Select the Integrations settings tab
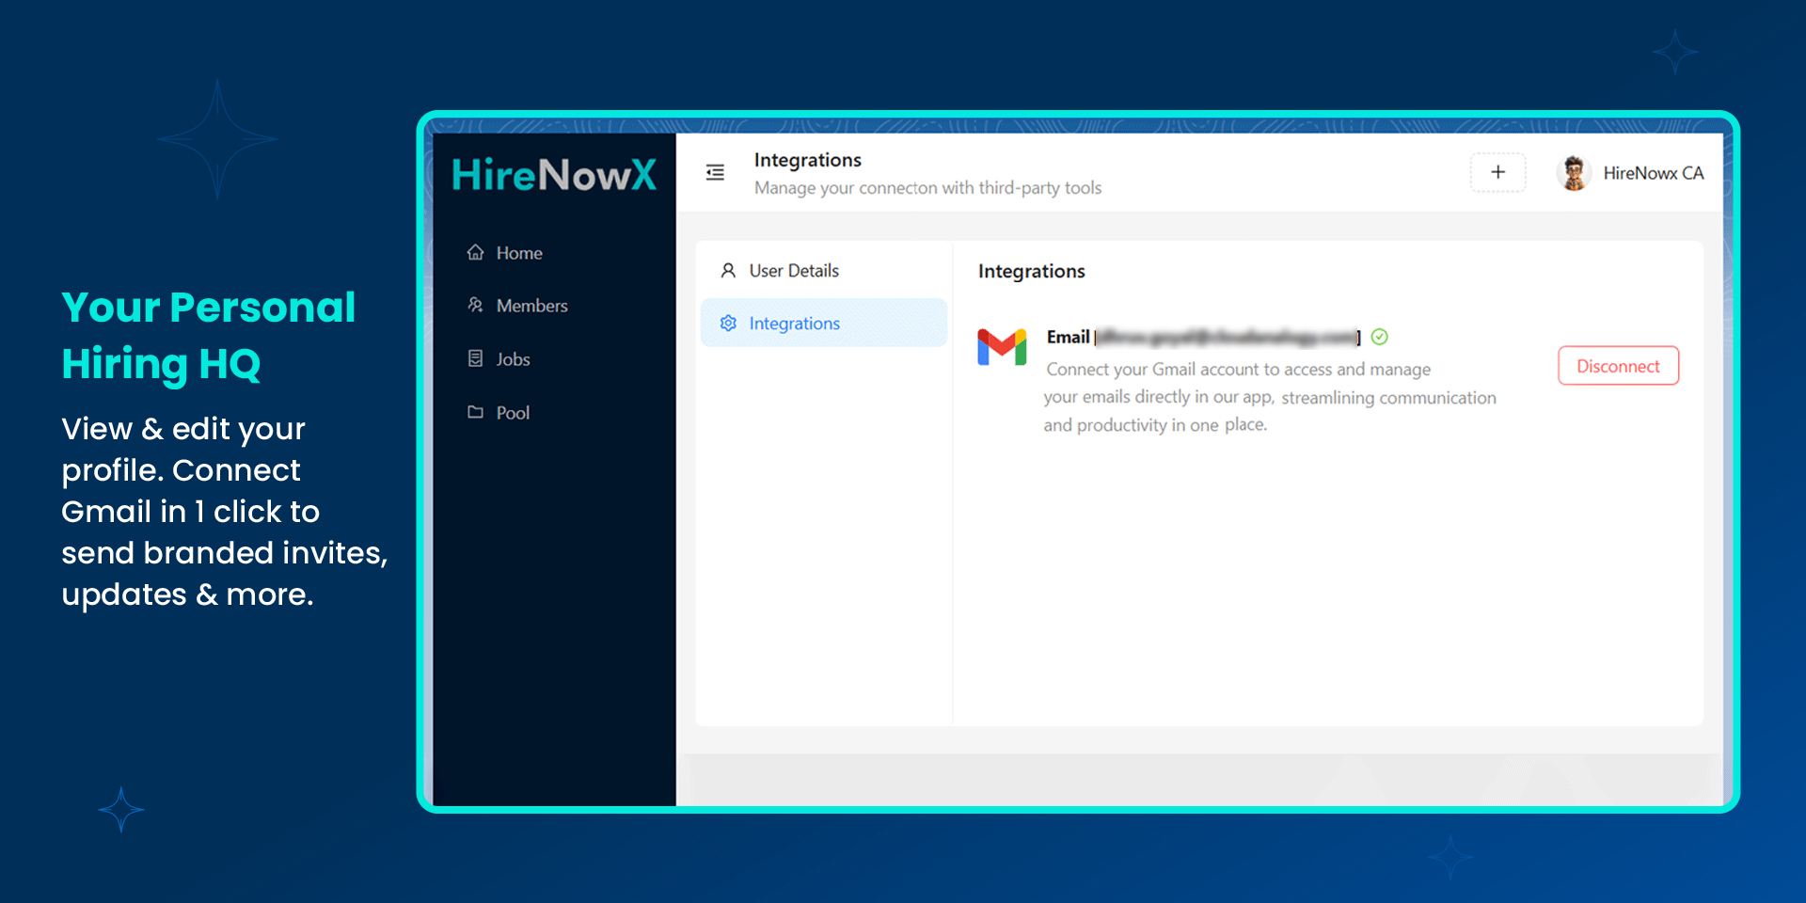The width and height of the screenshot is (1806, 903). [823, 324]
